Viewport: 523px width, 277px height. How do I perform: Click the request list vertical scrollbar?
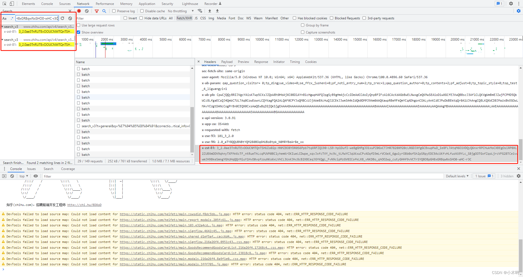coord(192,130)
